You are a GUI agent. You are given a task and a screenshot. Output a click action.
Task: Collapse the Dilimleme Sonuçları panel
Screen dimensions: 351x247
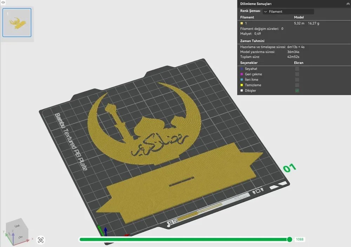348,4
